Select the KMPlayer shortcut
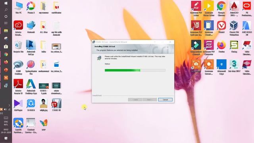This screenshot has width=254, height=143. [x=18, y=105]
